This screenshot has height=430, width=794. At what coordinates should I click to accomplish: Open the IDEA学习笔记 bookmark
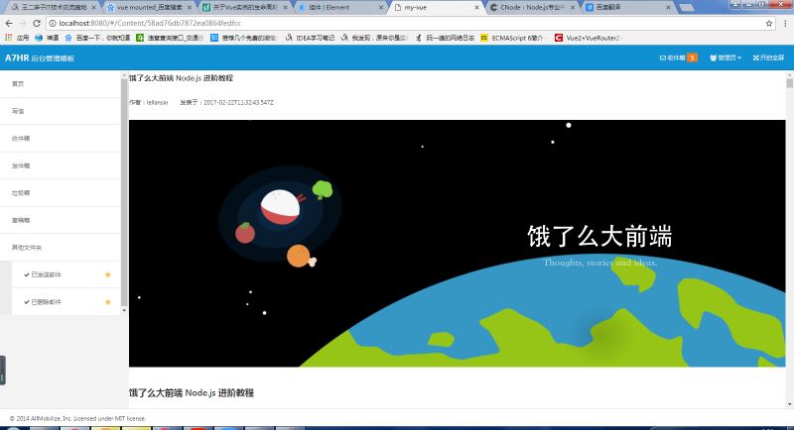[x=310, y=38]
